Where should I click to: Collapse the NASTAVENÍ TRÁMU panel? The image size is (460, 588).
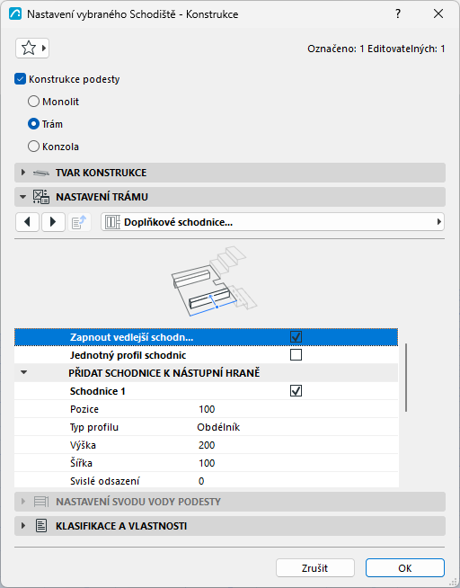tap(23, 197)
